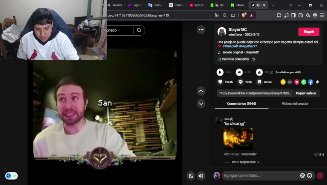
Task: Click the repost icon beside Carlos lo compartió
Action: click(253, 59)
